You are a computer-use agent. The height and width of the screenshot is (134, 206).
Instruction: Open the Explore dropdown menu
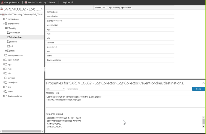point(68,2)
